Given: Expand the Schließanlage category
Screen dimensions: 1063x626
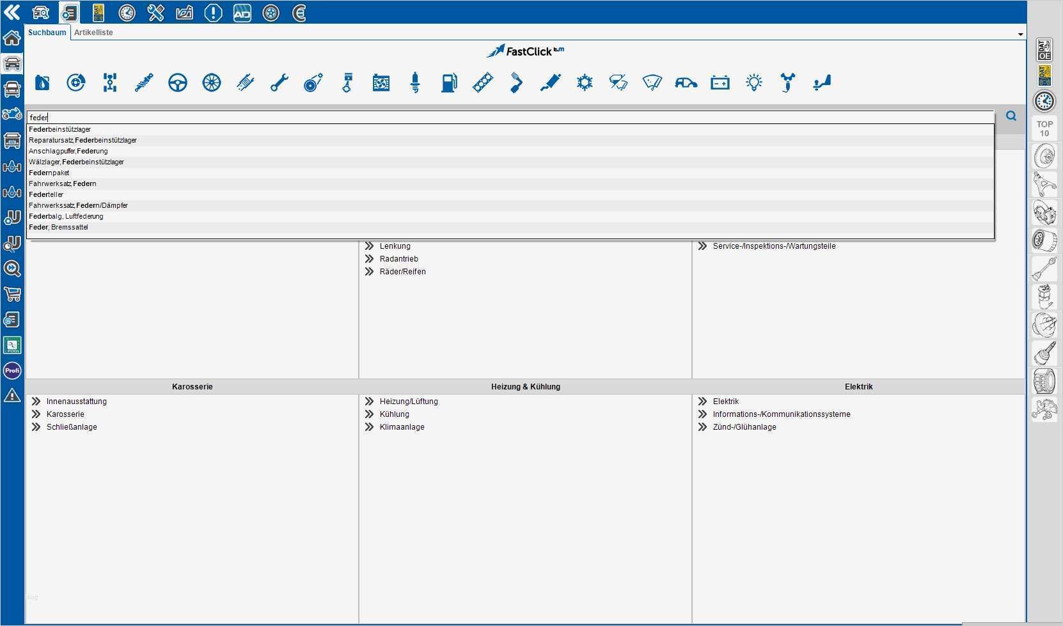Looking at the screenshot, I should 36,427.
